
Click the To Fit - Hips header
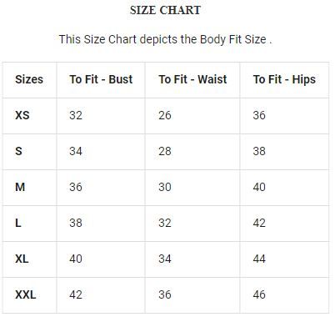(284, 80)
